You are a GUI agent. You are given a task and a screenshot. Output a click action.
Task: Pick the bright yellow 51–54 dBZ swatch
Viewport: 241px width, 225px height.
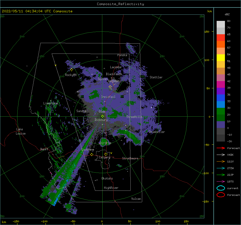click(x=221, y=58)
